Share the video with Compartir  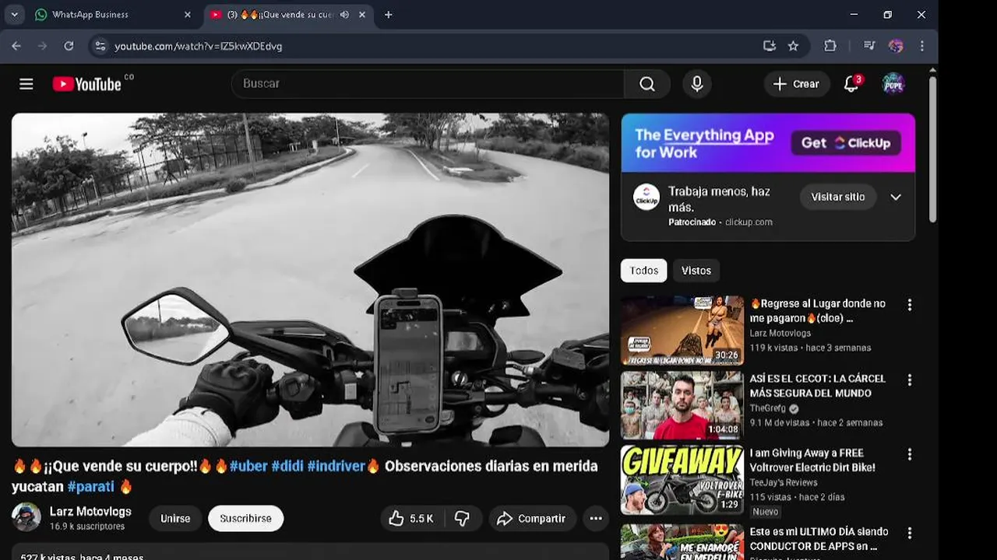[x=533, y=519]
